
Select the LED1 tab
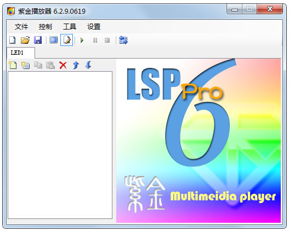click(x=21, y=53)
